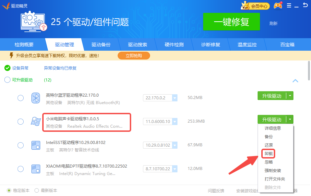Select the Intel Bluetooth driver checkbox
311x196 pixels.
(21, 98)
